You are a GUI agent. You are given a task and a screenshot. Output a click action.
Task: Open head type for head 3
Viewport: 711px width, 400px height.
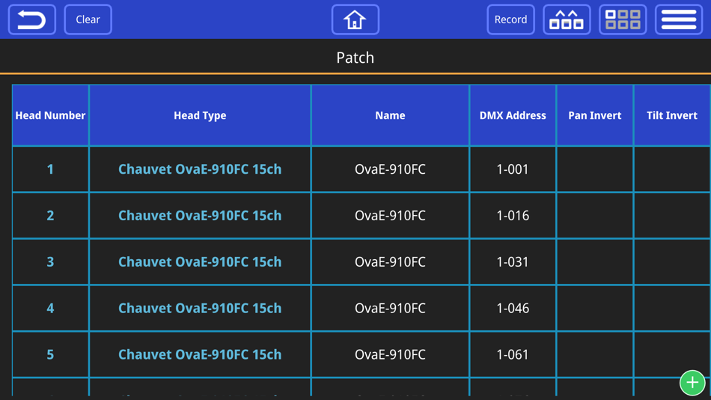(200, 262)
